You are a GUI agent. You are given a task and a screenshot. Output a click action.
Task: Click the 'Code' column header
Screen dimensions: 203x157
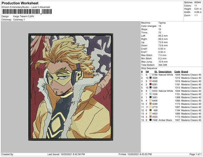(177, 72)
